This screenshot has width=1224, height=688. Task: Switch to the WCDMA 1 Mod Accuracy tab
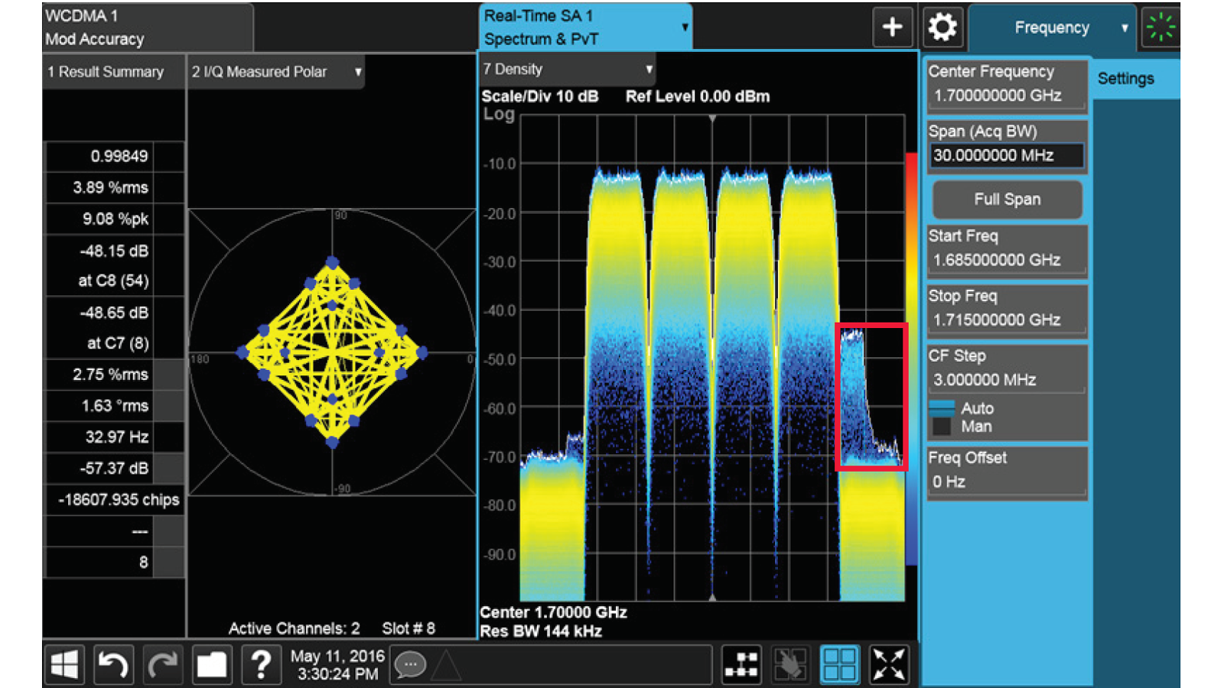[x=147, y=28]
